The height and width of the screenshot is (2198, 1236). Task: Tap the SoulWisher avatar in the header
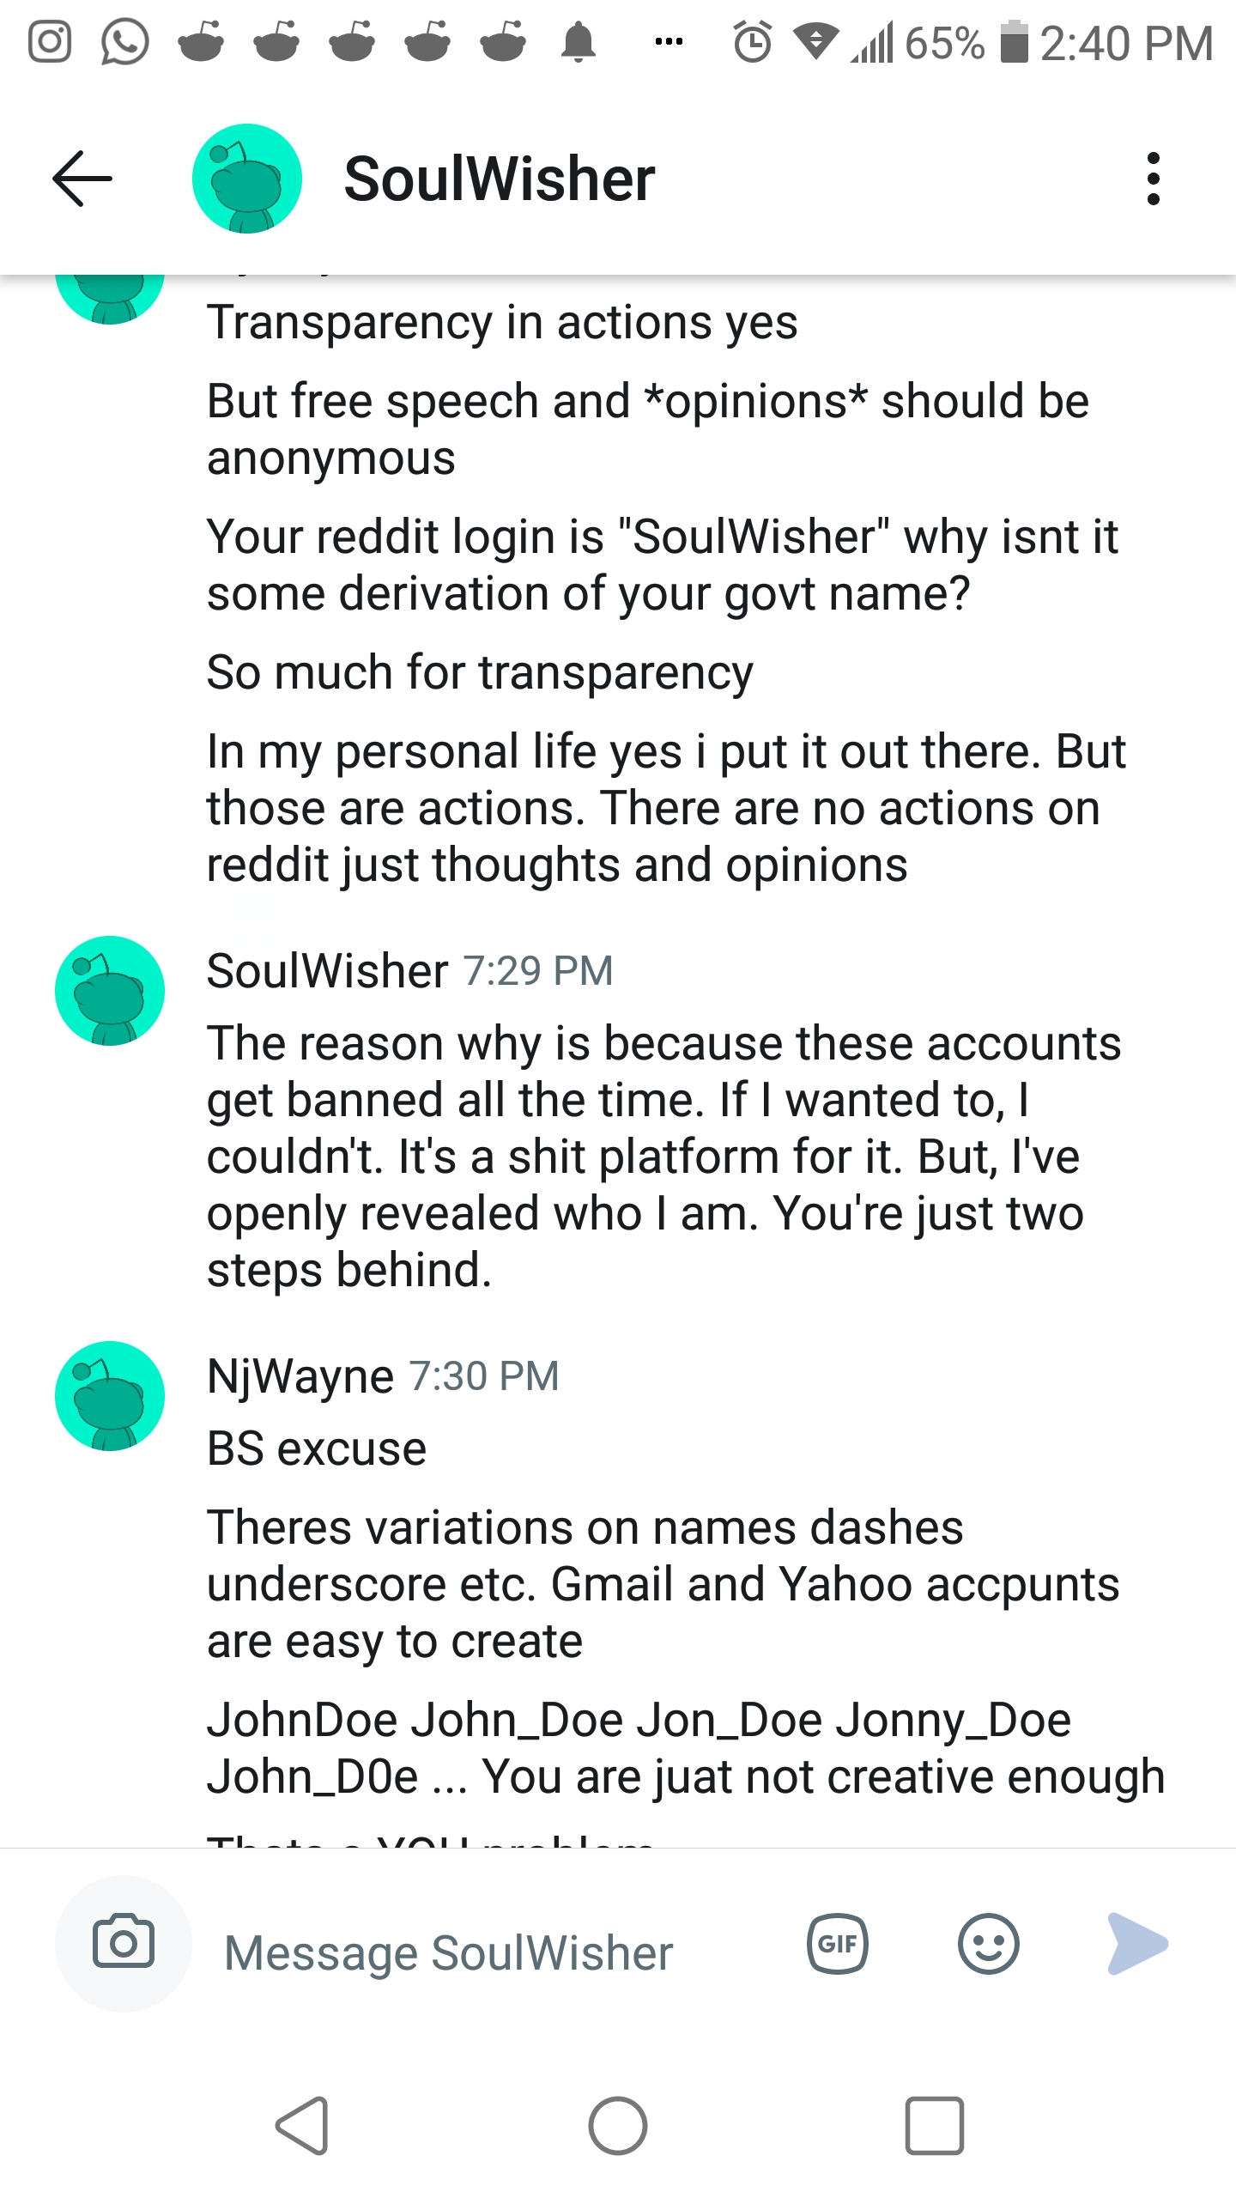(247, 179)
